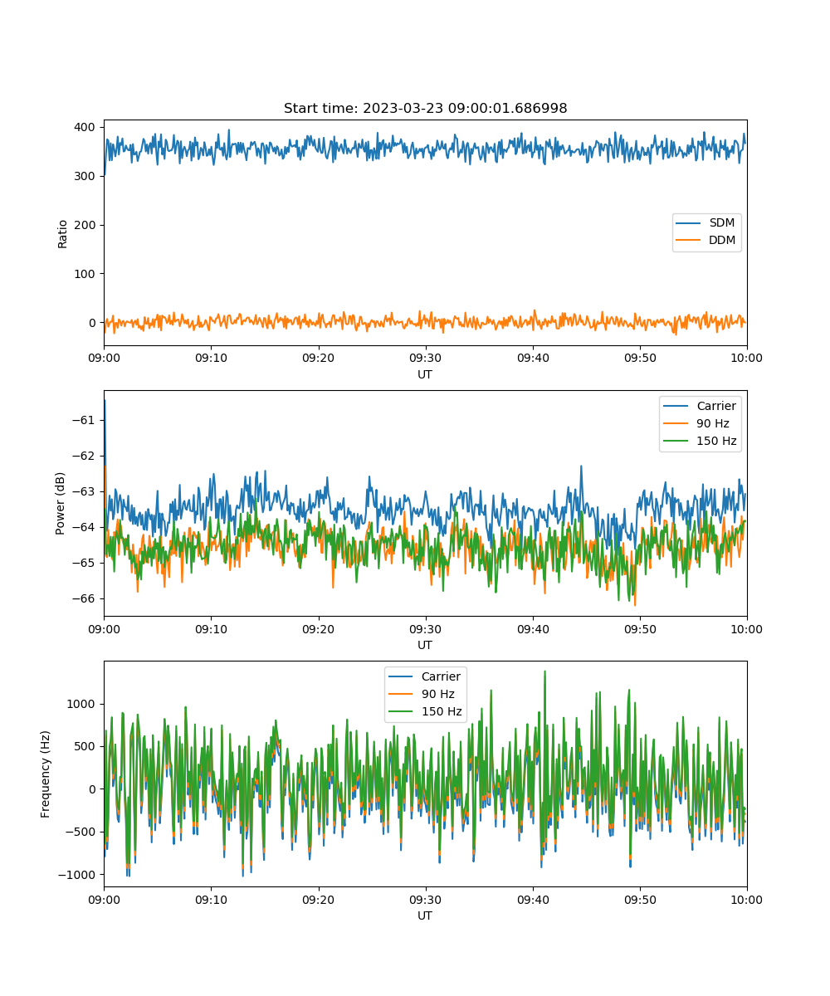Select the SDM legend label
This screenshot has height=996, width=830.
point(722,223)
